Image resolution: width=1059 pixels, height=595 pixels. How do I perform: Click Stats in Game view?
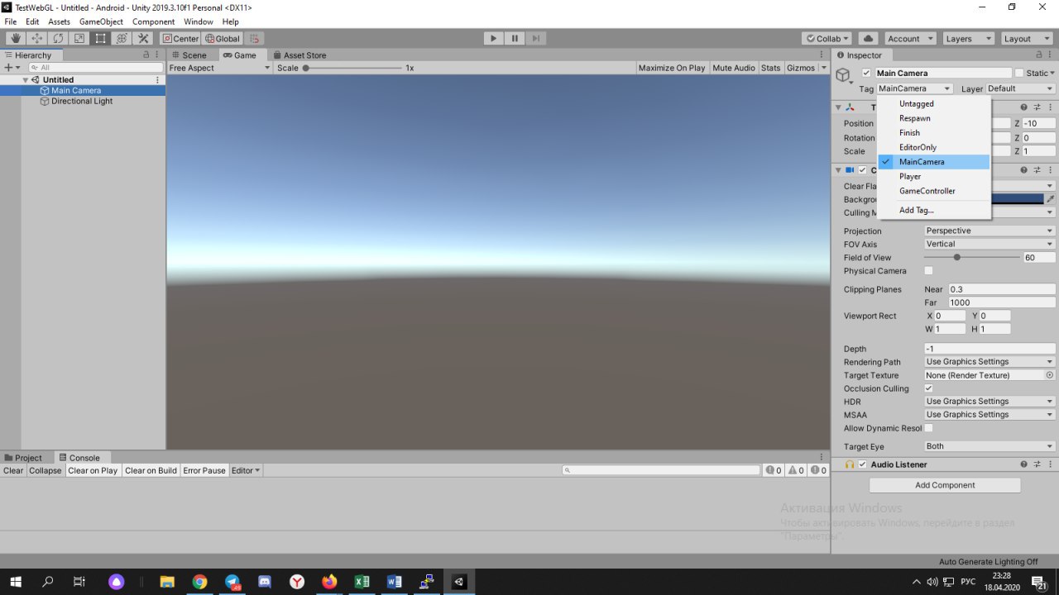click(770, 68)
